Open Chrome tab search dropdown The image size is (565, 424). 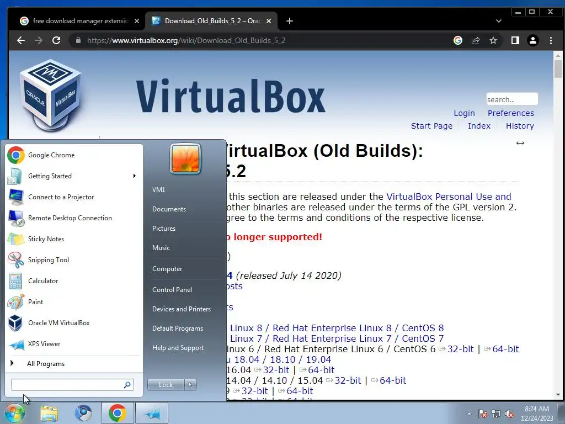pos(499,21)
